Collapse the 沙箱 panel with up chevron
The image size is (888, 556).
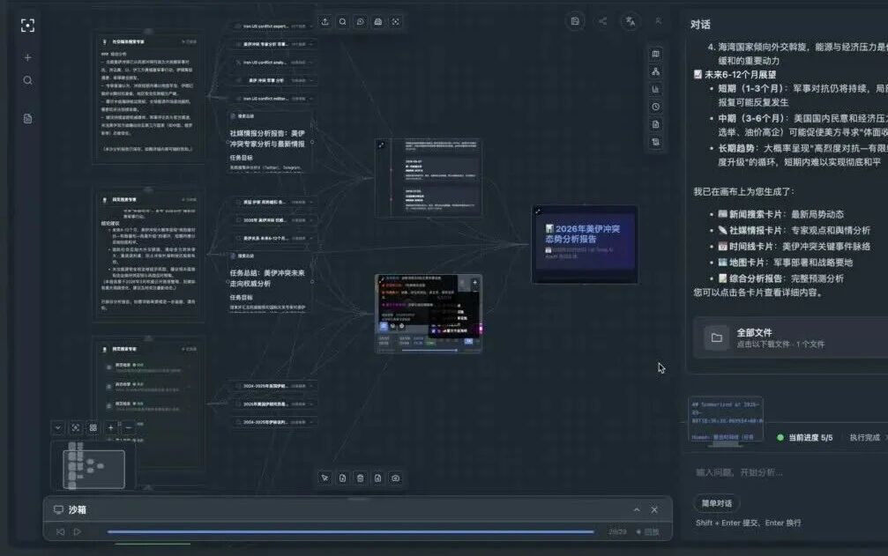(x=637, y=509)
